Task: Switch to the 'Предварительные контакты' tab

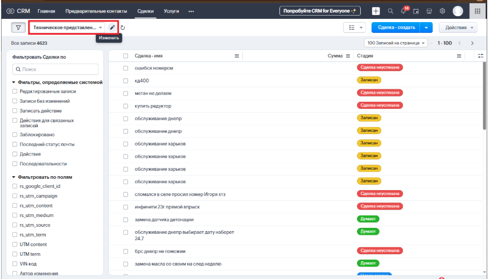Action: [x=96, y=11]
